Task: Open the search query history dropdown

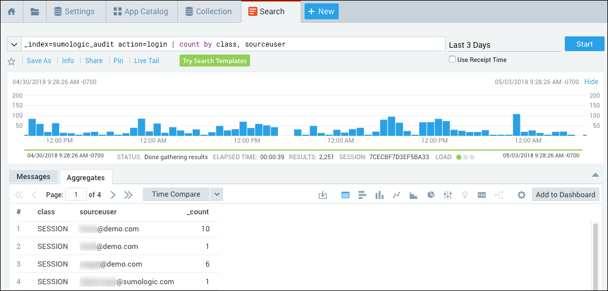Action: pyautogui.click(x=14, y=44)
